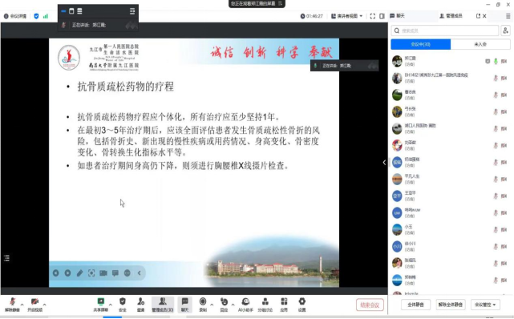Open Chat from bottom toolbar
The width and height of the screenshot is (514, 319).
point(185,305)
